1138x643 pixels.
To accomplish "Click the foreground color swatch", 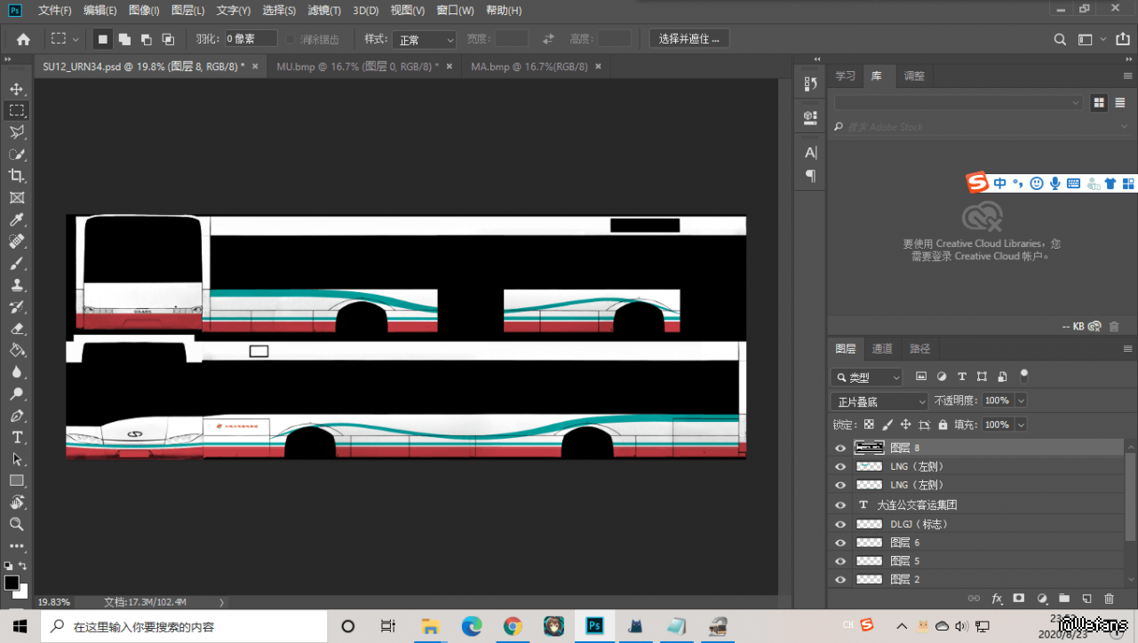I will click(x=12, y=583).
